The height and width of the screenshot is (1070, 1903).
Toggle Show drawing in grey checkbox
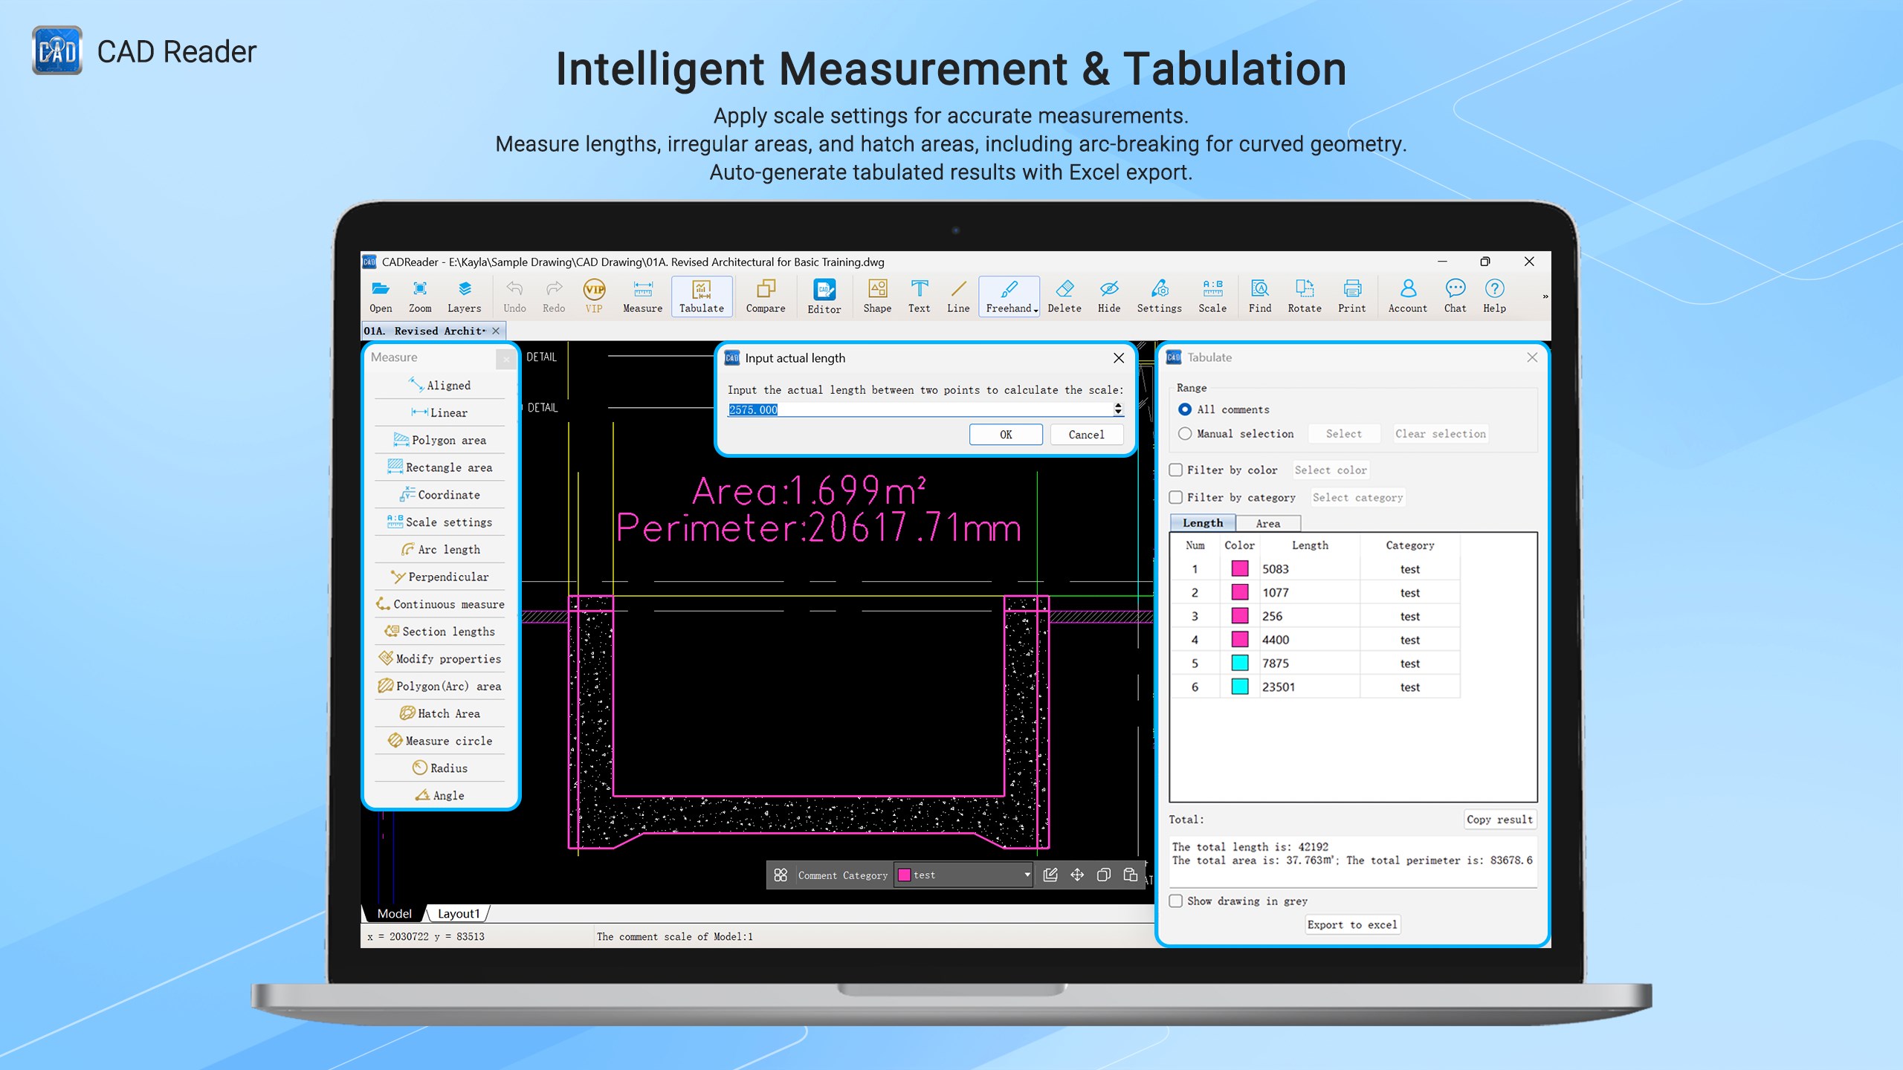point(1176,901)
